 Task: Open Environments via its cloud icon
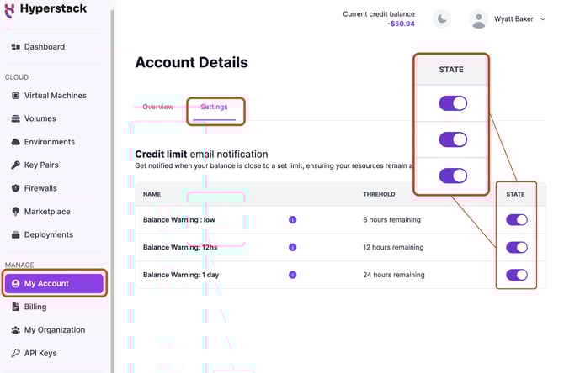coord(15,142)
